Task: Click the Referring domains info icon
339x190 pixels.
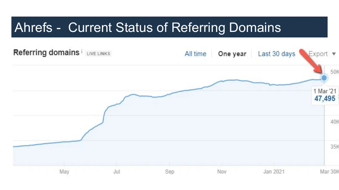Action: click(x=82, y=51)
